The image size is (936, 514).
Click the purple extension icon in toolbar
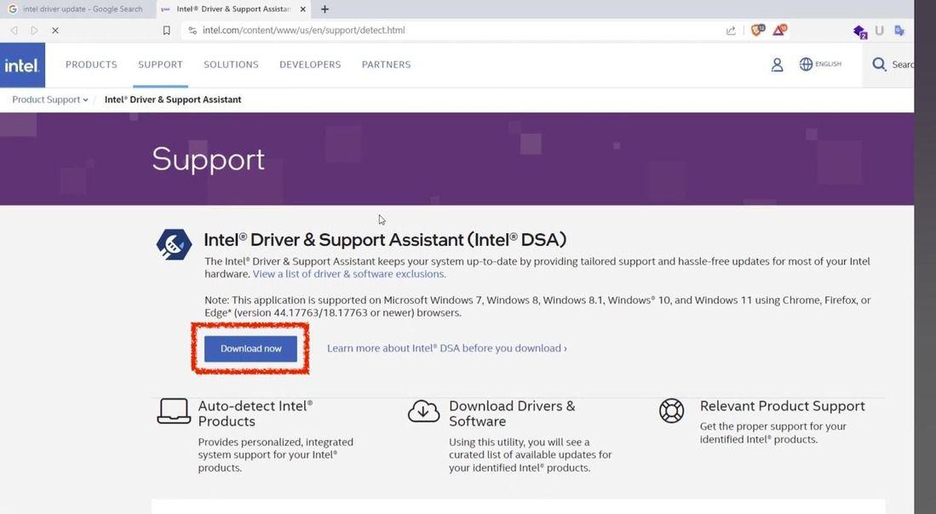tap(859, 31)
